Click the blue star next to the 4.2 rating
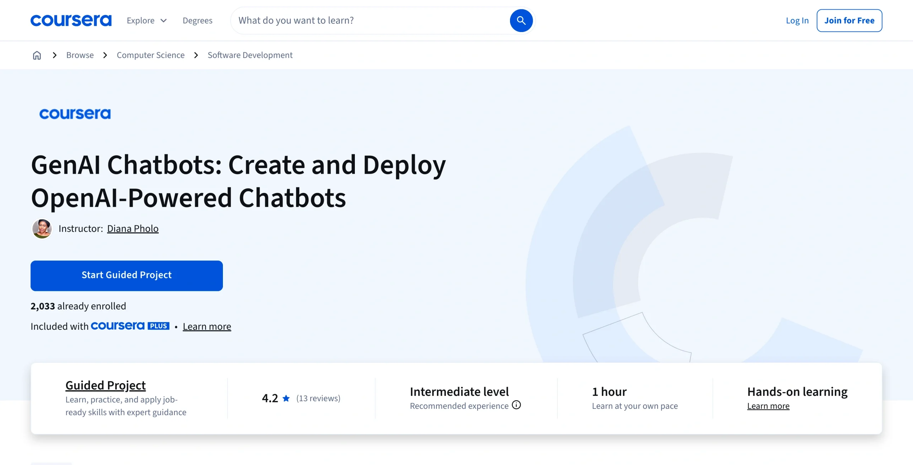This screenshot has height=465, width=913. (x=286, y=398)
